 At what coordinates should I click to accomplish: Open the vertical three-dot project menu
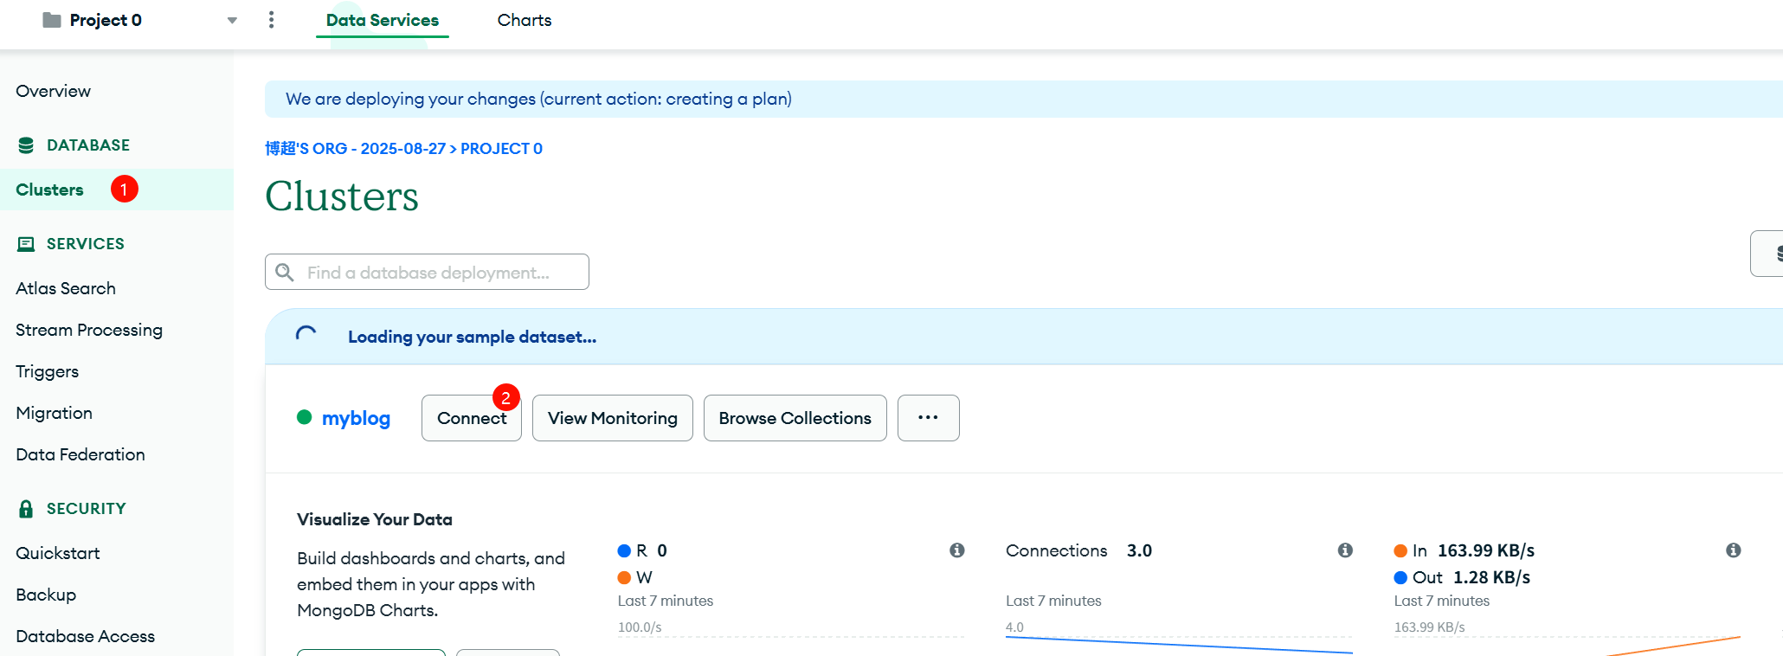[272, 20]
